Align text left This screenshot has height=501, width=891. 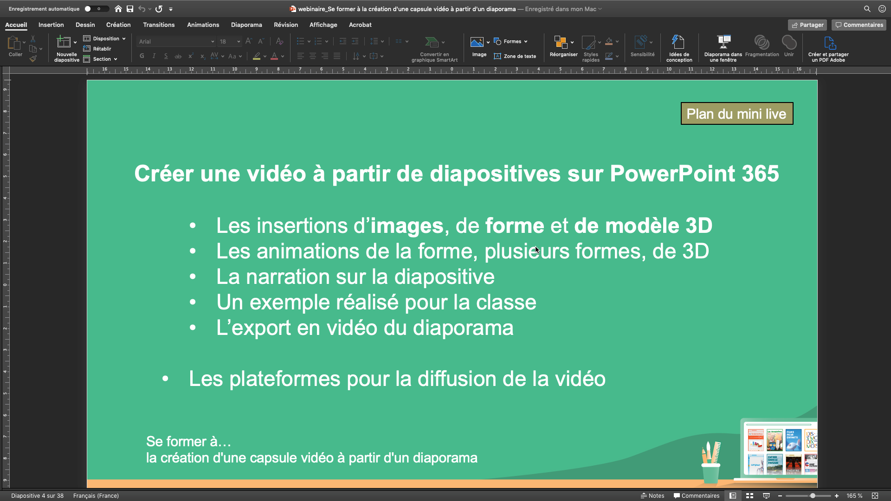(301, 56)
